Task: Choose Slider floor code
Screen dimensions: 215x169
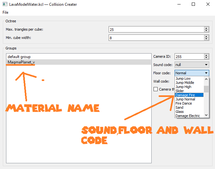Action: point(189,91)
